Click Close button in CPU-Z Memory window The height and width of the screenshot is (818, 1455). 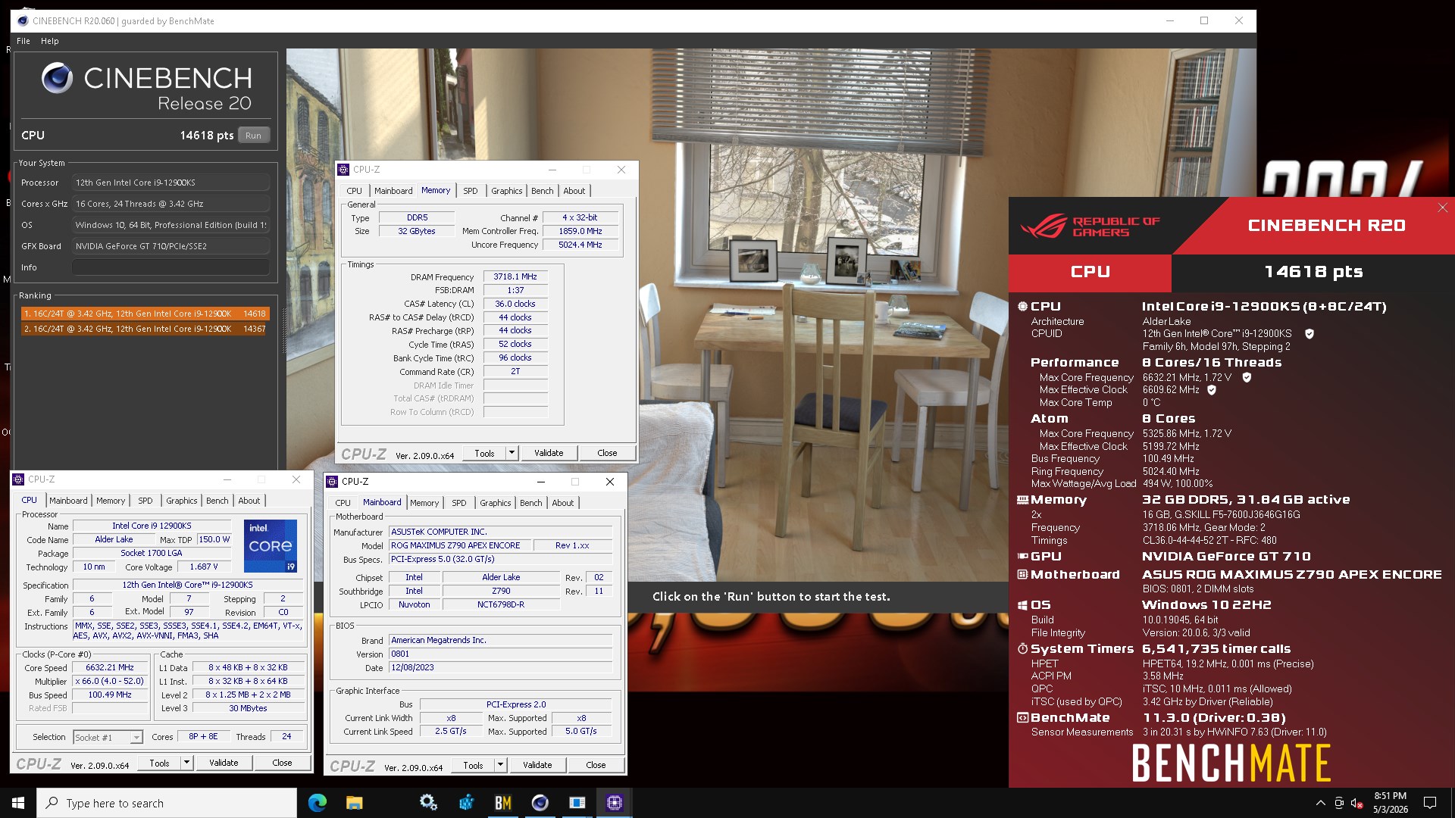607,453
